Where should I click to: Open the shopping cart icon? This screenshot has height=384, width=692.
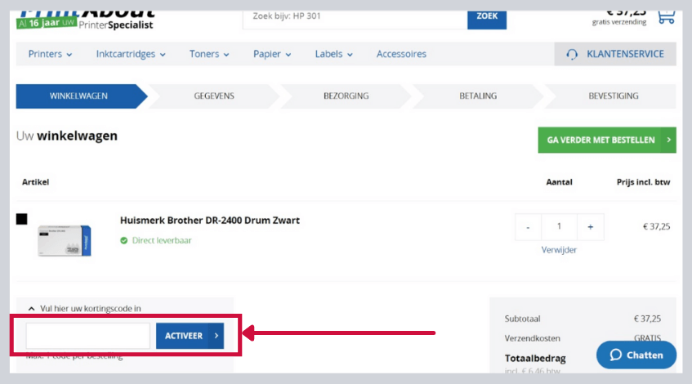666,16
